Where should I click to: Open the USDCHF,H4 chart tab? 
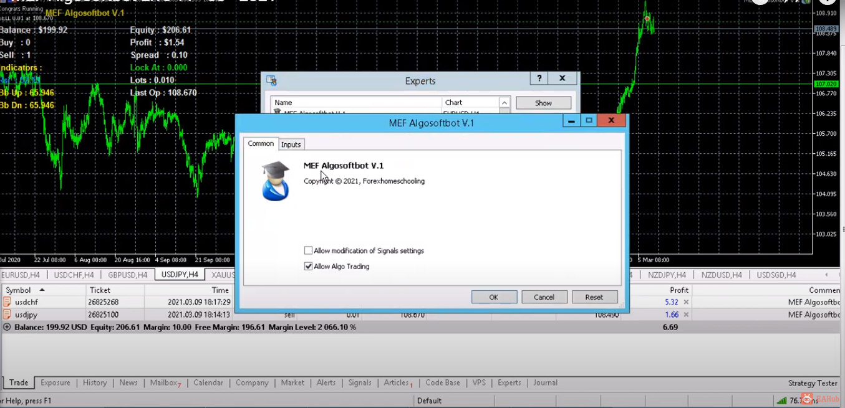tap(74, 275)
